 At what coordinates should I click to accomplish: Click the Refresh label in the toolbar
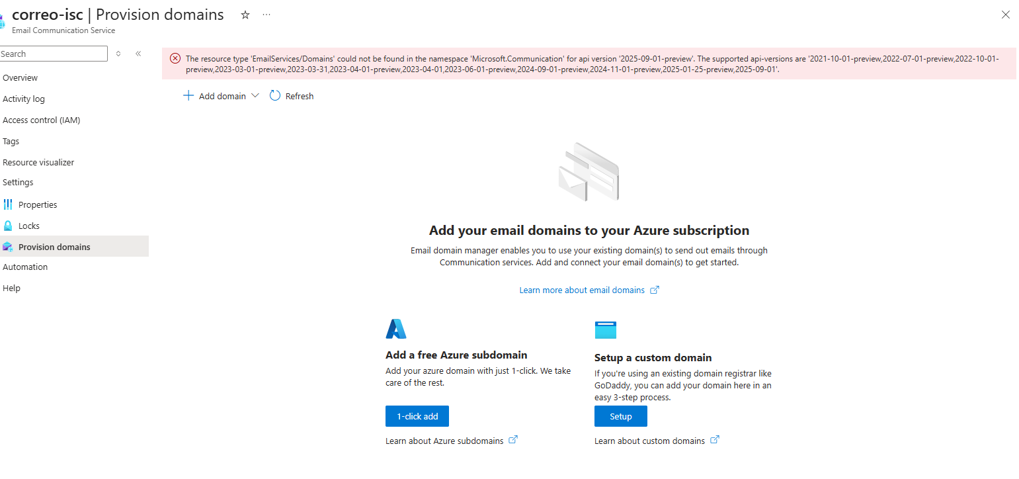[x=300, y=97]
